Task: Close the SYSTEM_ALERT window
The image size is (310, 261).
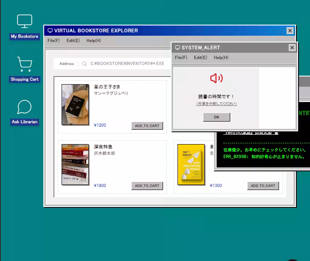Action: (x=292, y=48)
